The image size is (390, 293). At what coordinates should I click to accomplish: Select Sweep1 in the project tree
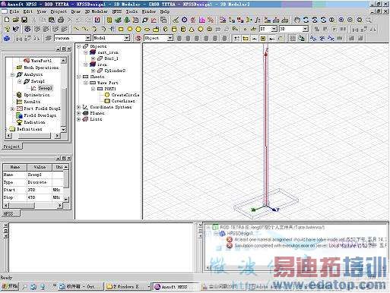[x=45, y=88]
